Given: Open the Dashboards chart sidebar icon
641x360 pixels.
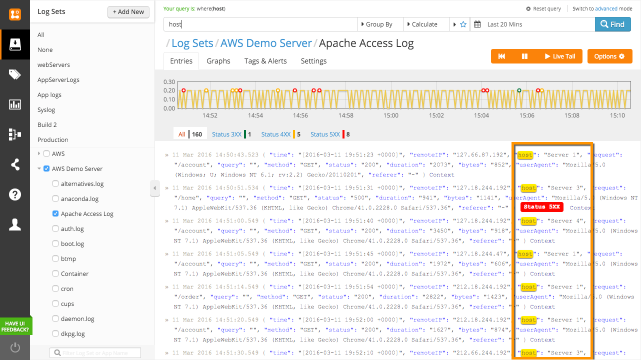Looking at the screenshot, I should pos(15,104).
